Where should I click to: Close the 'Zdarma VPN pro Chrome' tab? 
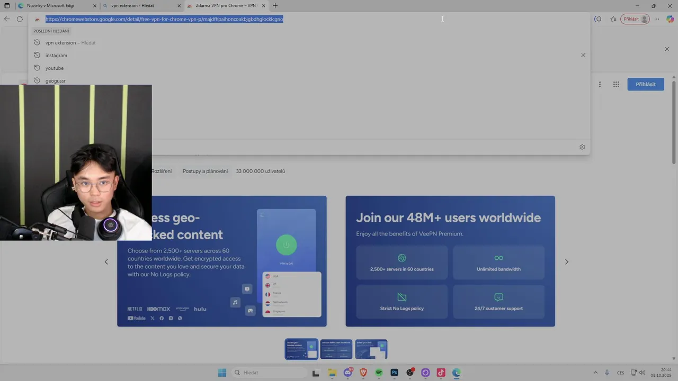[x=263, y=6]
